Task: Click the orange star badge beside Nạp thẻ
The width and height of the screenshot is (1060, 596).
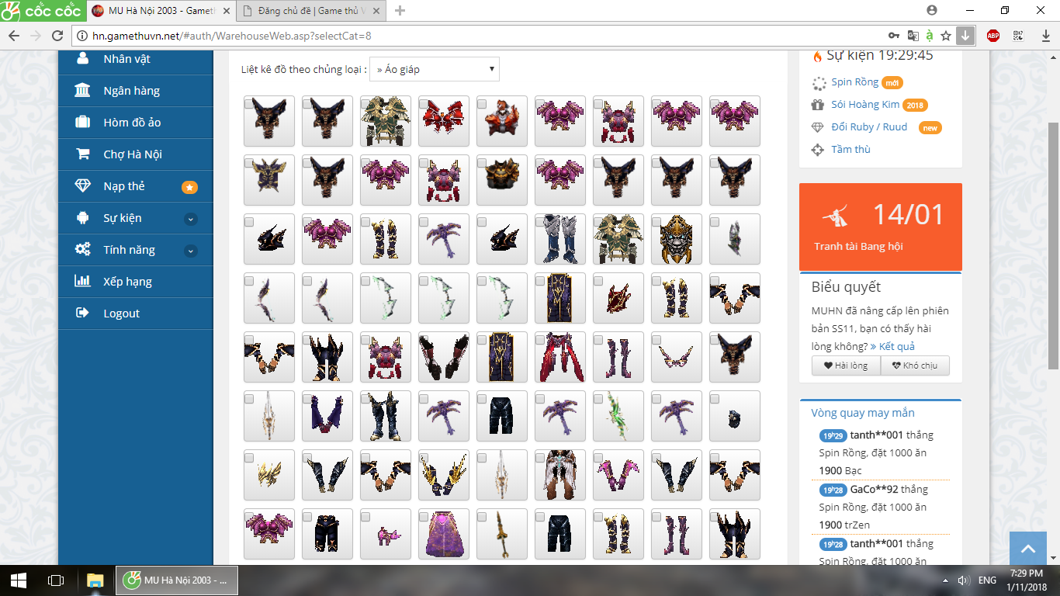Action: 189,187
